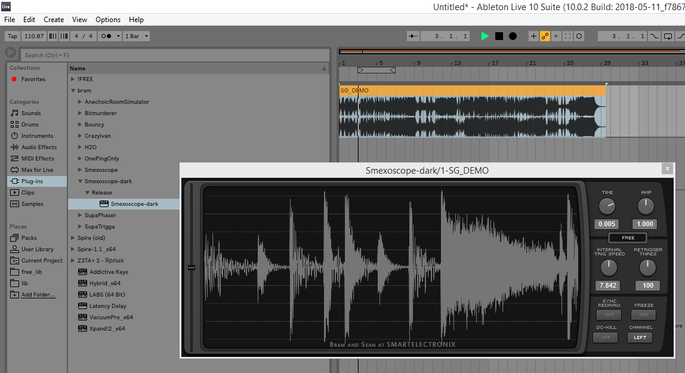Screen dimensions: 685x373
Task: Open the 1 Bar quantization dropdown
Action: (x=136, y=36)
